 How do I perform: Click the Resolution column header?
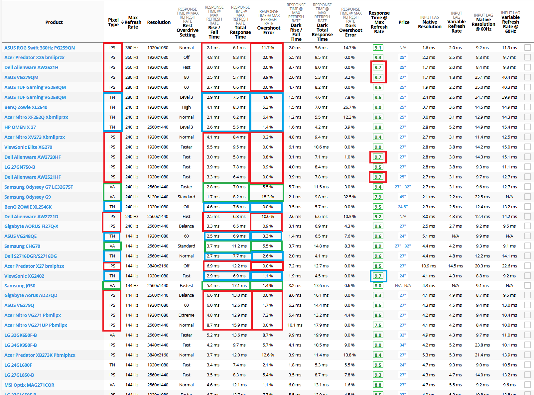click(159, 22)
